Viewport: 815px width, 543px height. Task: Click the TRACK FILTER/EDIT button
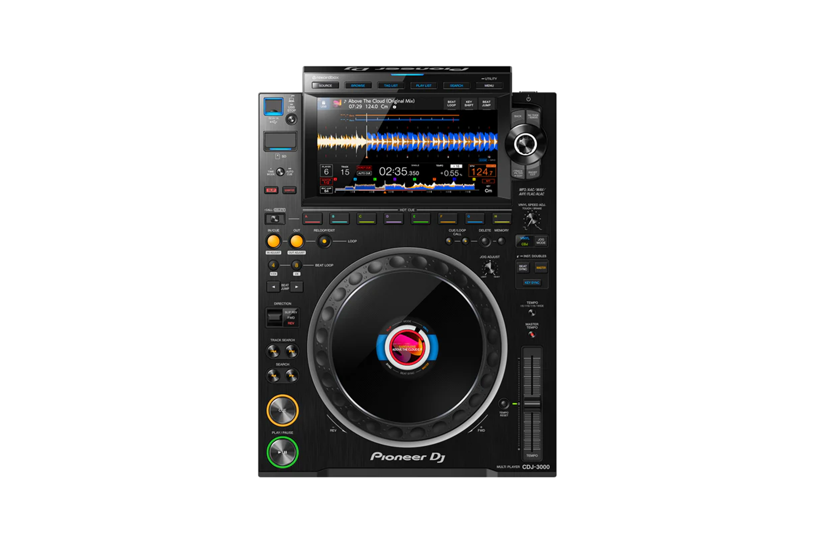[x=518, y=173]
